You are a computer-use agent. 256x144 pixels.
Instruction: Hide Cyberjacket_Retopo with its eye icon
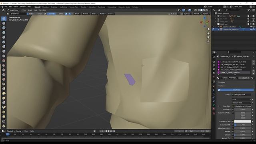coord(251,27)
